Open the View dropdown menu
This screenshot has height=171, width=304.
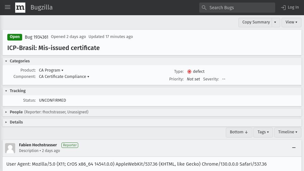point(291,22)
